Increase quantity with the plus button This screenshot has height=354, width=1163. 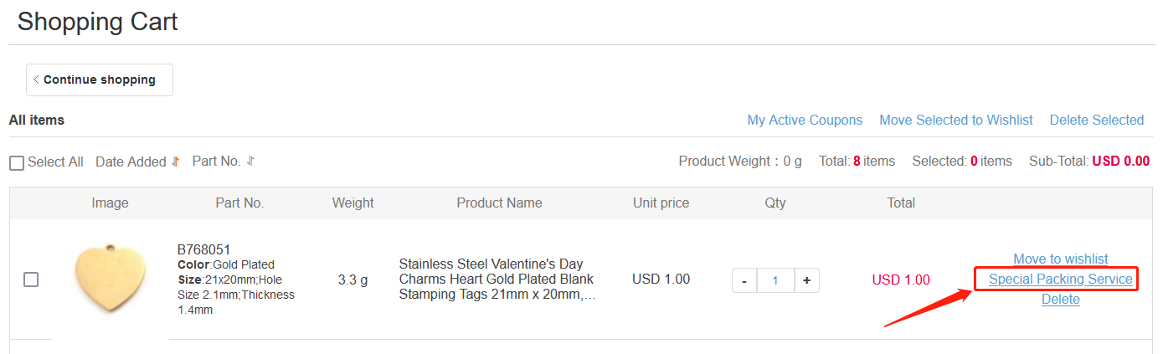point(806,280)
